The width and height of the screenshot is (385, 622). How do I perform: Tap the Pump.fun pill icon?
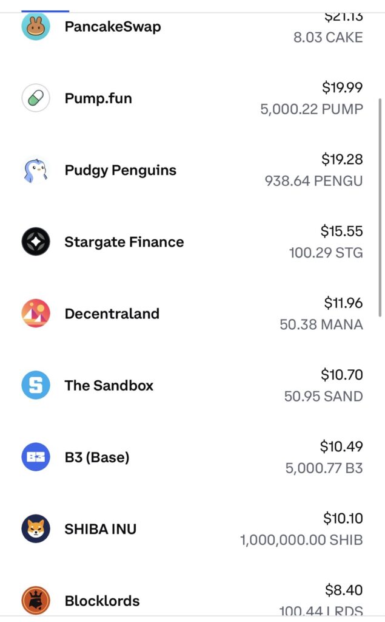[36, 98]
